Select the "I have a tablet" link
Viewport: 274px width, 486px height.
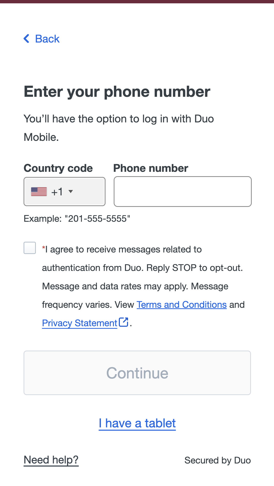tap(137, 423)
